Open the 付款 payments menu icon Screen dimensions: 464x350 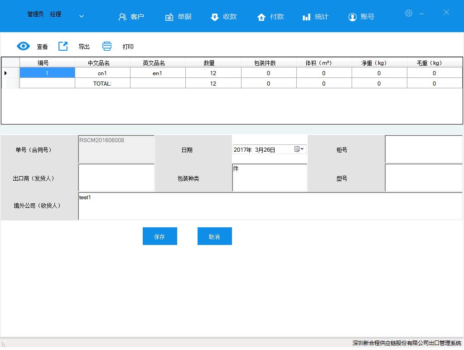tap(261, 17)
